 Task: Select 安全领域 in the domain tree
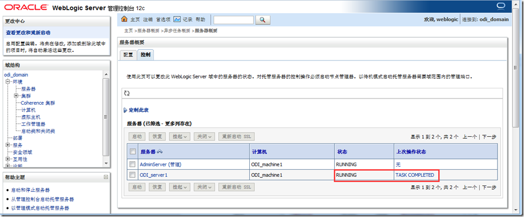[22, 152]
